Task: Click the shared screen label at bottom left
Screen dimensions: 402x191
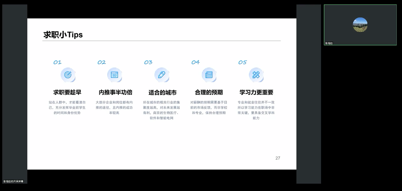Action: [x=14, y=181]
